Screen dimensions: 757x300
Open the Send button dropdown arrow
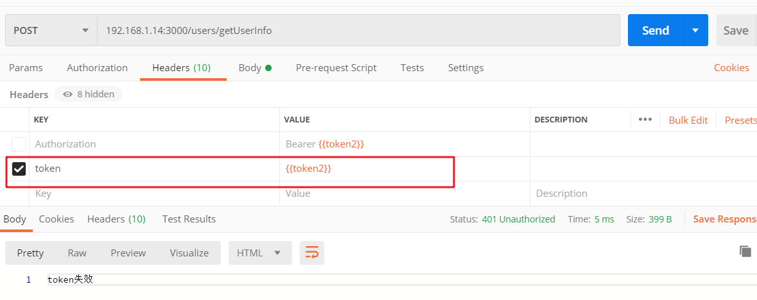[696, 30]
